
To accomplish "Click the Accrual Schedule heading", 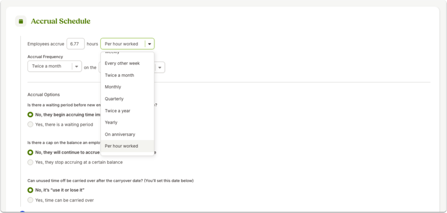I will 61,21.
